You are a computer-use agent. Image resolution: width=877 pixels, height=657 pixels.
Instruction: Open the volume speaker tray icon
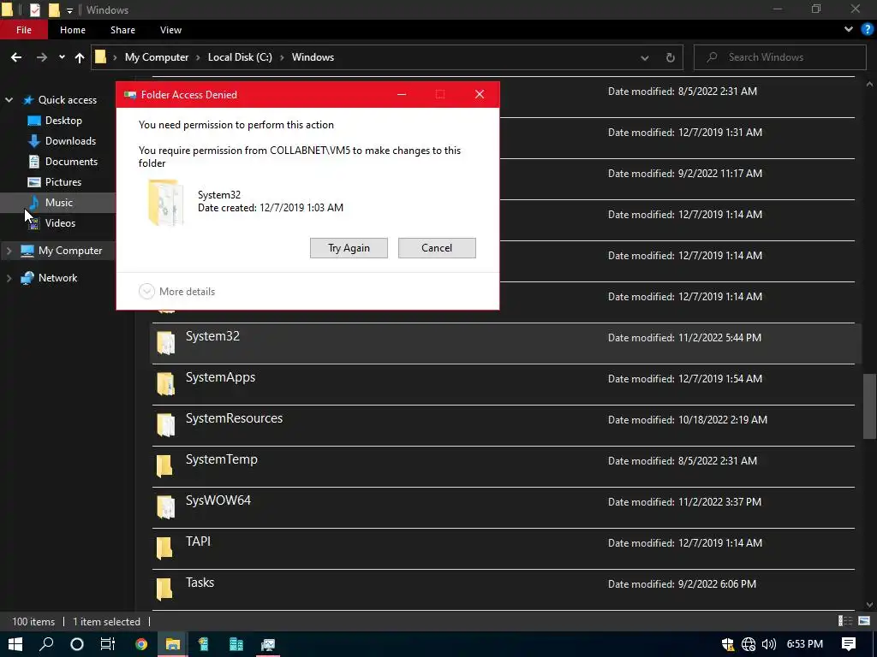click(x=769, y=645)
